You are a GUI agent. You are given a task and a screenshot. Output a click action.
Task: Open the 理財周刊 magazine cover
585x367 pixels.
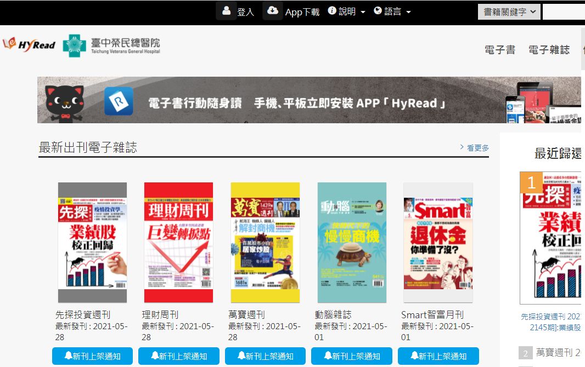click(x=179, y=243)
